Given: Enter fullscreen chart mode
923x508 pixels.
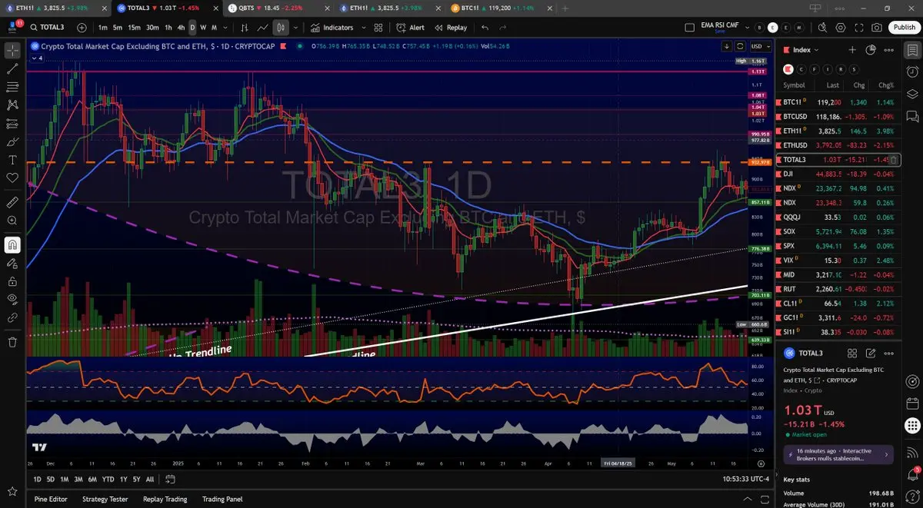Looking at the screenshot, I should coord(859,27).
